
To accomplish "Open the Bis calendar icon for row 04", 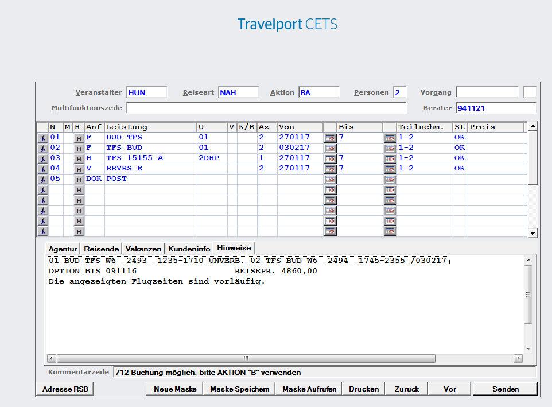I will 390,169.
